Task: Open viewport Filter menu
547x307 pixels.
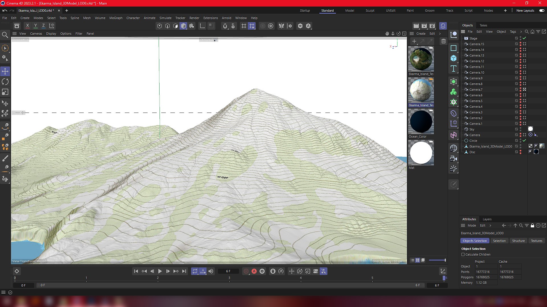Action: coord(79,34)
